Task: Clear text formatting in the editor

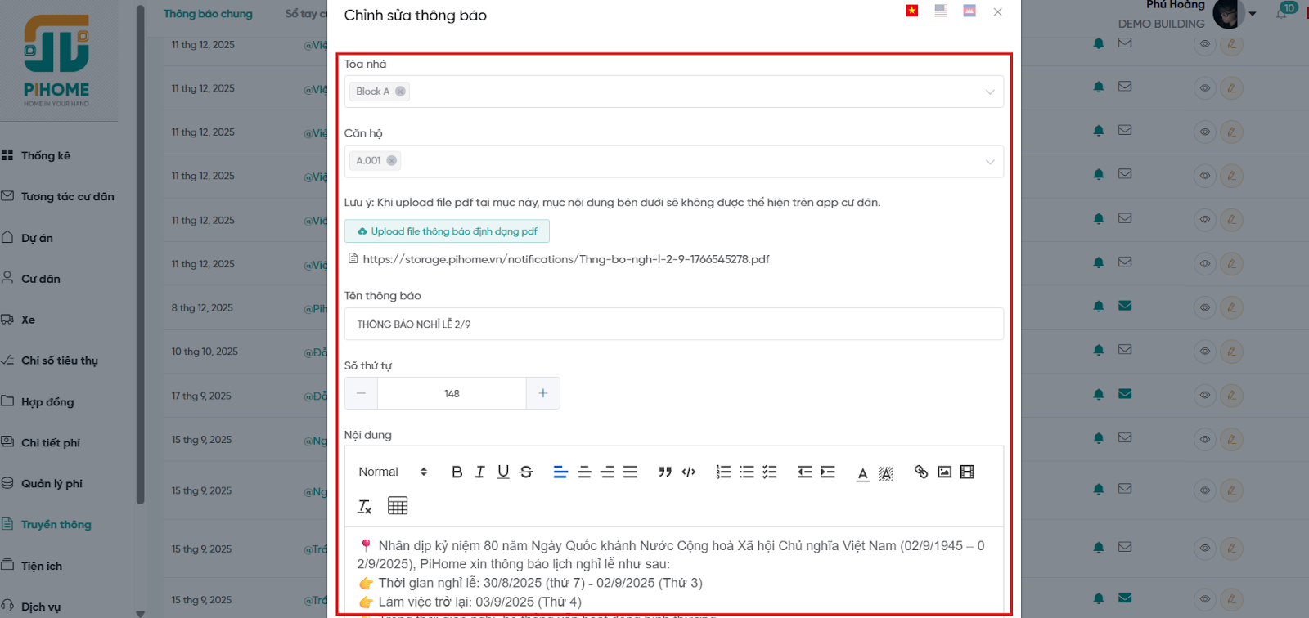Action: (365, 506)
